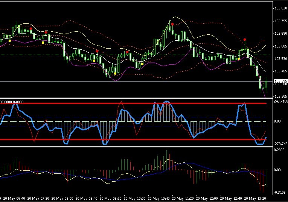Screen dimensions: 288x202
Task: Click the 248.7108 oscillator scale value
Action: [x=281, y=101]
